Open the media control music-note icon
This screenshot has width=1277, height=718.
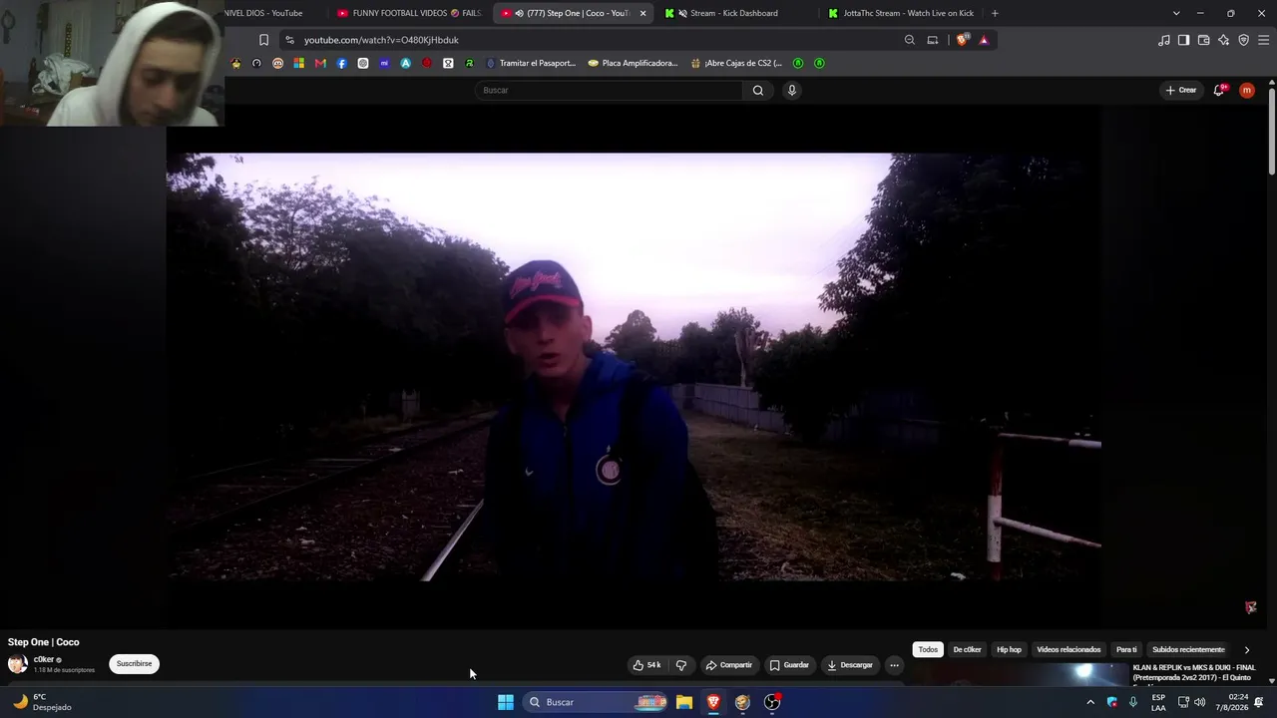pos(1164,40)
